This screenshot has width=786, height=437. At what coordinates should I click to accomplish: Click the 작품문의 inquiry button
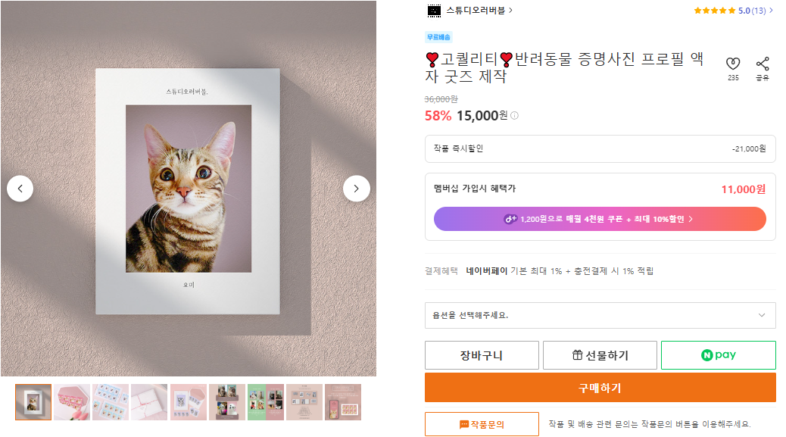tap(482, 424)
